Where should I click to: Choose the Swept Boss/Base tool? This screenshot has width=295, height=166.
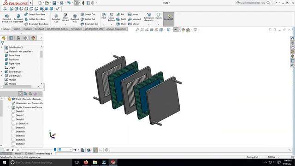point(35,14)
